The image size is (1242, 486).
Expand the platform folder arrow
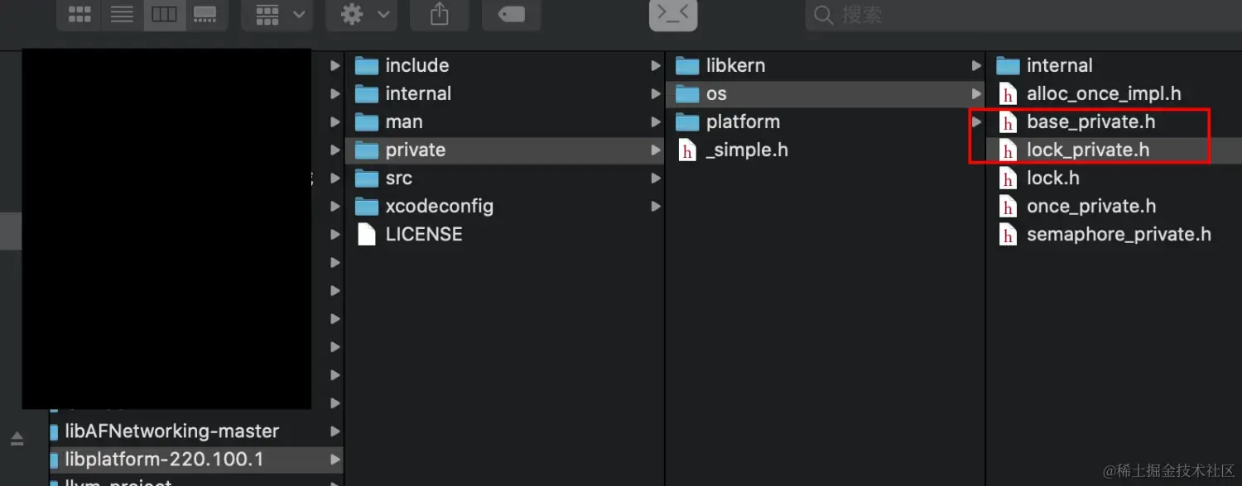977,121
